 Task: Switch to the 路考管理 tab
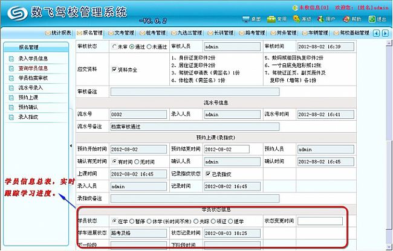(x=252, y=33)
